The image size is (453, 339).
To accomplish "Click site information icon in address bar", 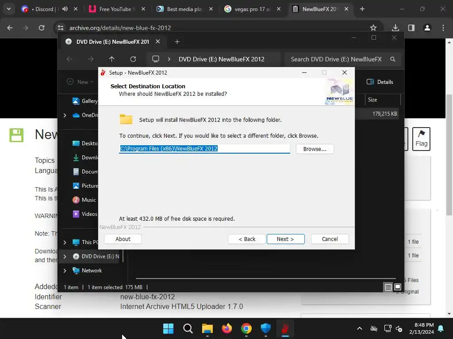I will point(60,28).
